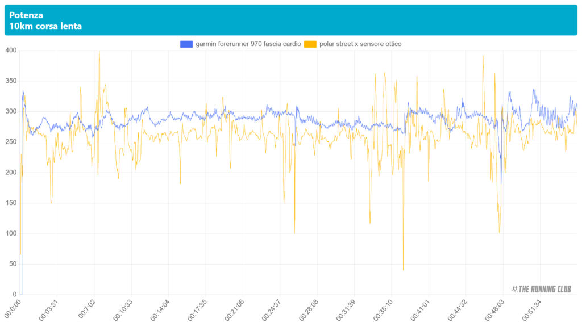Screen dimensions: 582x327
Task: Click 'garmin forerunner 970 fascia cardio' legend label
Action: (x=248, y=44)
